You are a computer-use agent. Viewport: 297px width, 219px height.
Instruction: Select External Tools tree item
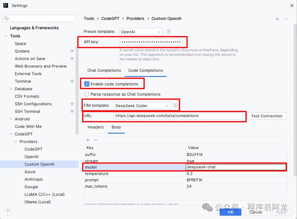(x=28, y=74)
